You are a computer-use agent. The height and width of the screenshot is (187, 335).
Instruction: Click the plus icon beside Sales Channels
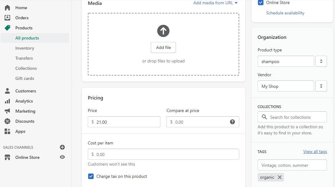tap(62, 147)
